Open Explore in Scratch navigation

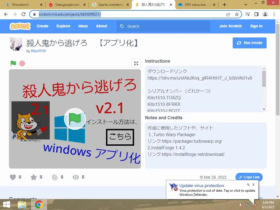point(63,26)
